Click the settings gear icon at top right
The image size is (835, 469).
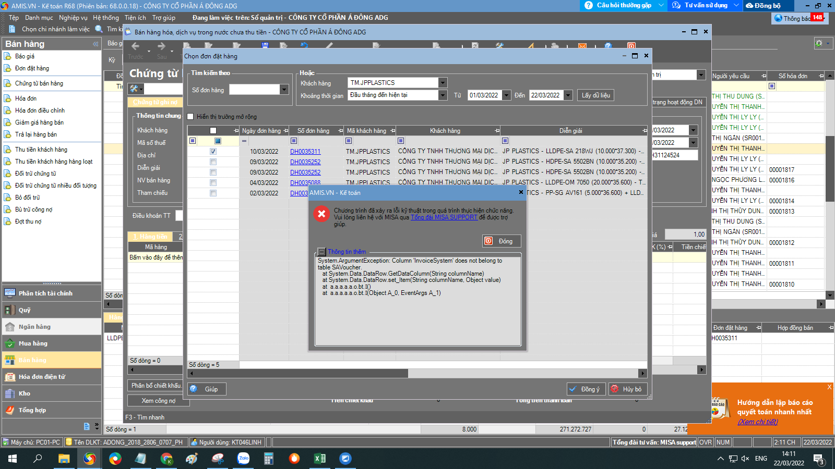819,43
